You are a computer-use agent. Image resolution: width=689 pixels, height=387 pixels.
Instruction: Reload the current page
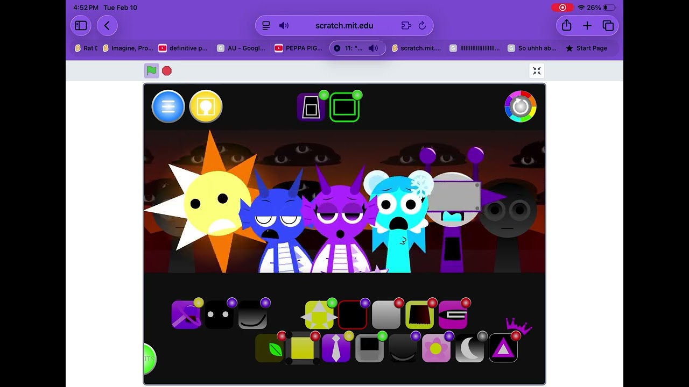click(x=422, y=25)
